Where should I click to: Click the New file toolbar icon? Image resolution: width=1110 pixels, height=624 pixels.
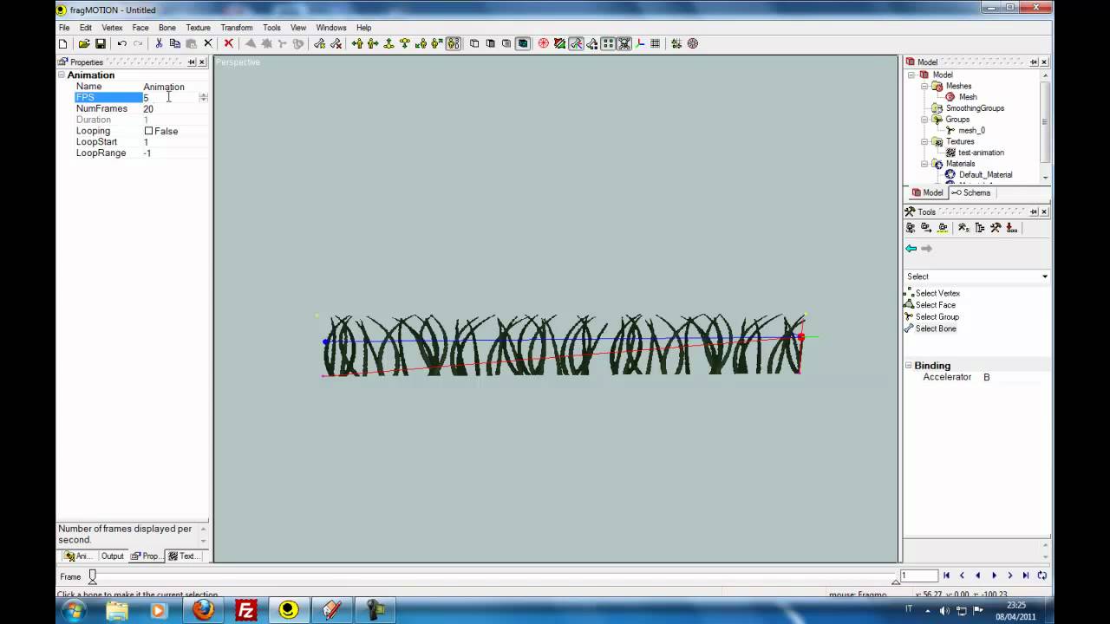coord(63,43)
